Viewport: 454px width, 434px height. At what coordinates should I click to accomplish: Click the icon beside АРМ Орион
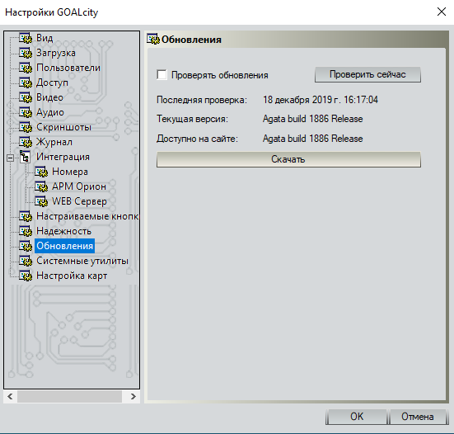(41, 186)
